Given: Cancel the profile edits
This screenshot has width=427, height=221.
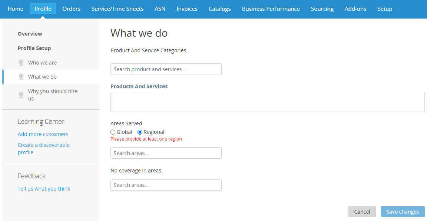Looking at the screenshot, I should click(362, 212).
